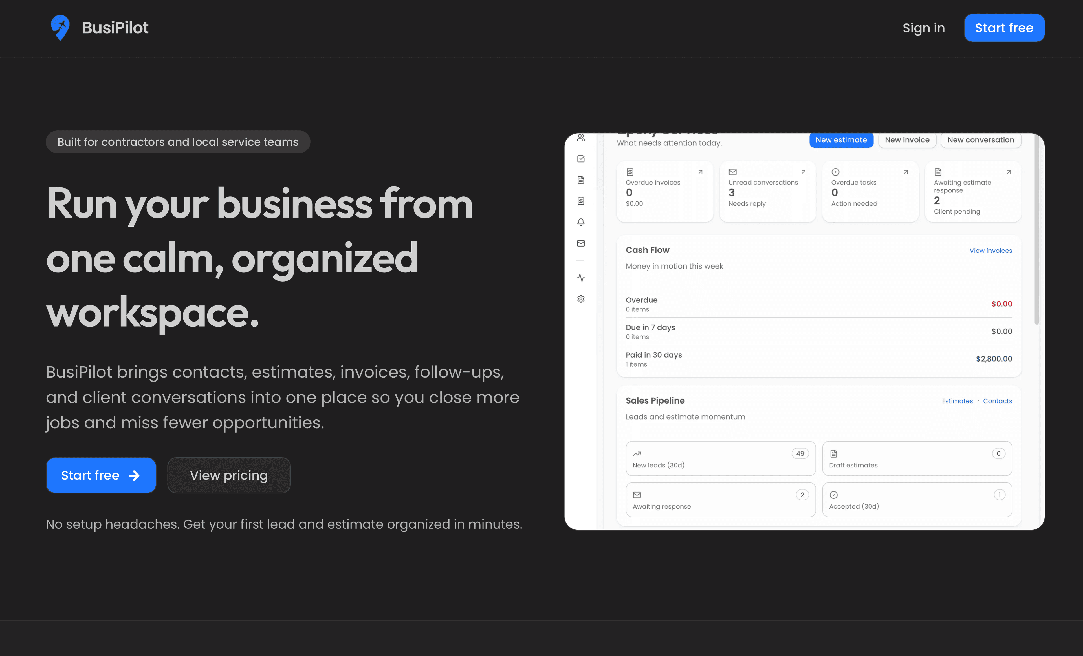Screen dimensions: 1083x656
Task: Click the Unread conversations envelope icon
Action: pyautogui.click(x=733, y=172)
